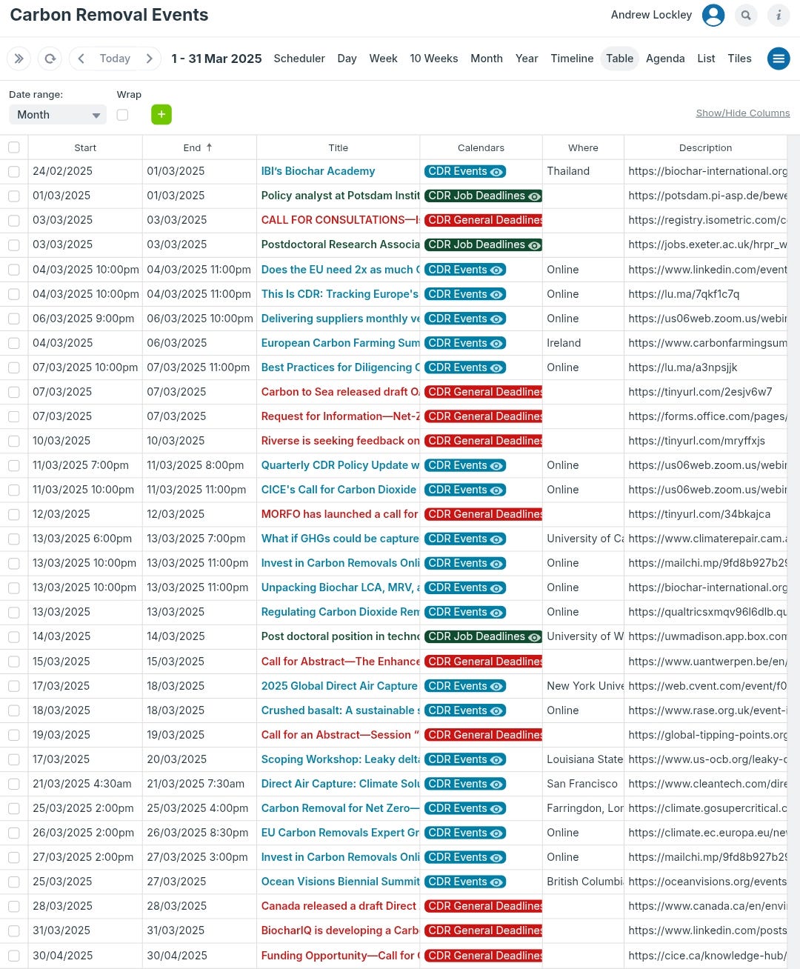Open the blue hamburger menu button
Image resolution: width=800 pixels, height=969 pixels.
coord(779,59)
